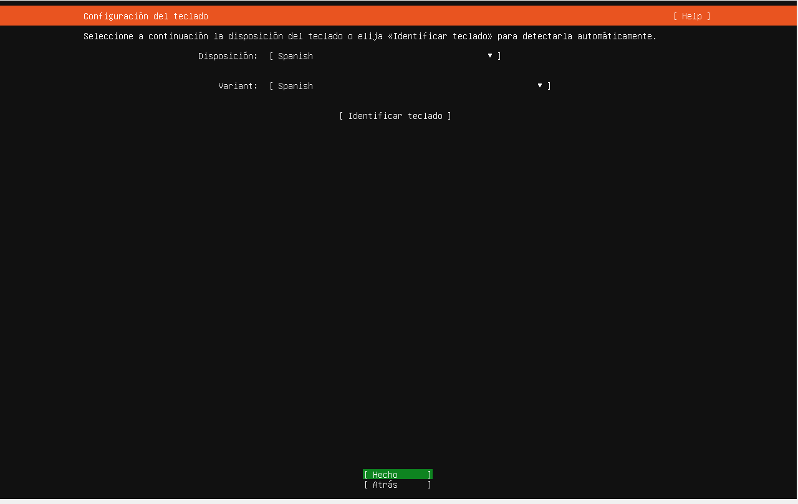The image size is (798, 504).
Task: Click the Configuración del teclado title
Action: coord(146,16)
